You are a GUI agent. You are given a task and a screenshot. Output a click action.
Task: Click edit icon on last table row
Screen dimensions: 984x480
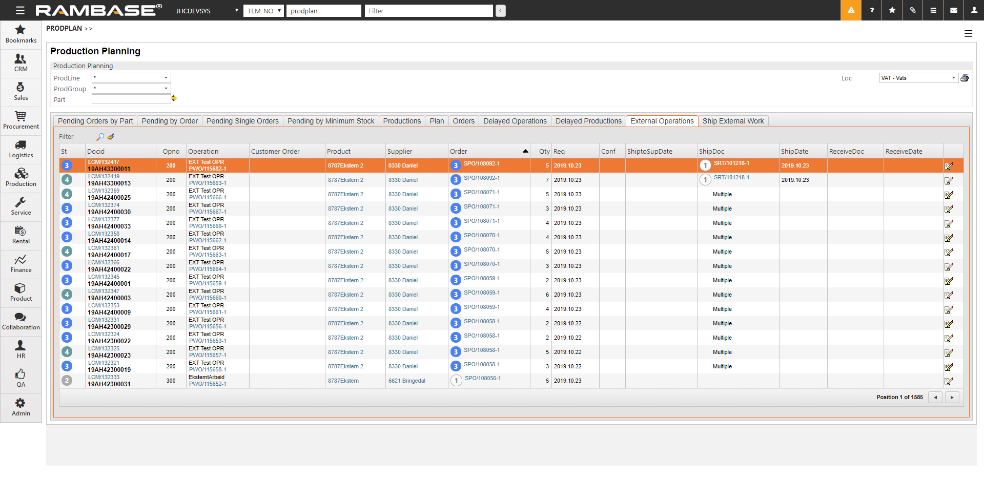pos(949,381)
